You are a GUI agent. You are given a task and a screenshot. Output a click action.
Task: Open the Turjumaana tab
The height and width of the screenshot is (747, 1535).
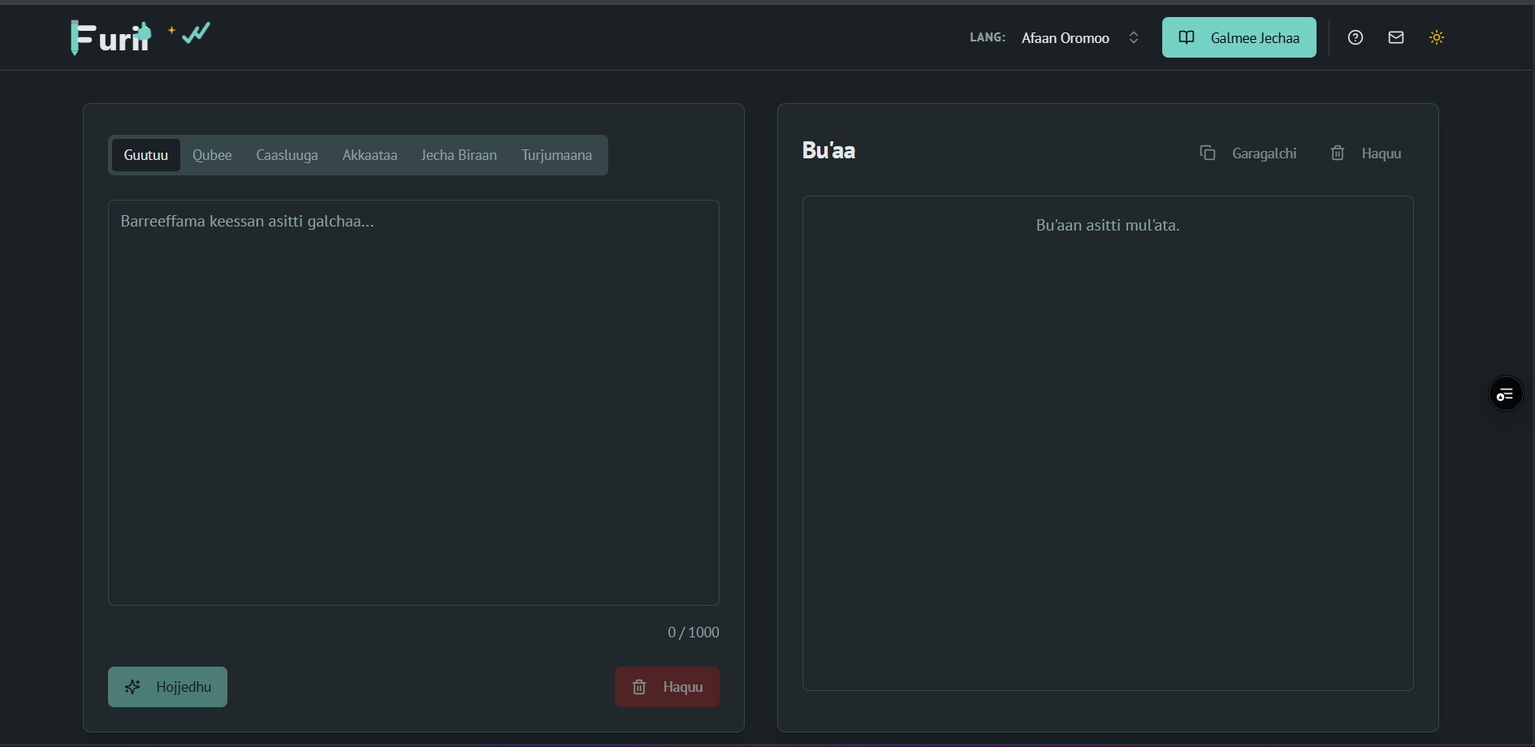coord(556,155)
